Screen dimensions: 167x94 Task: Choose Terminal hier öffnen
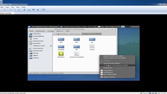117,63
